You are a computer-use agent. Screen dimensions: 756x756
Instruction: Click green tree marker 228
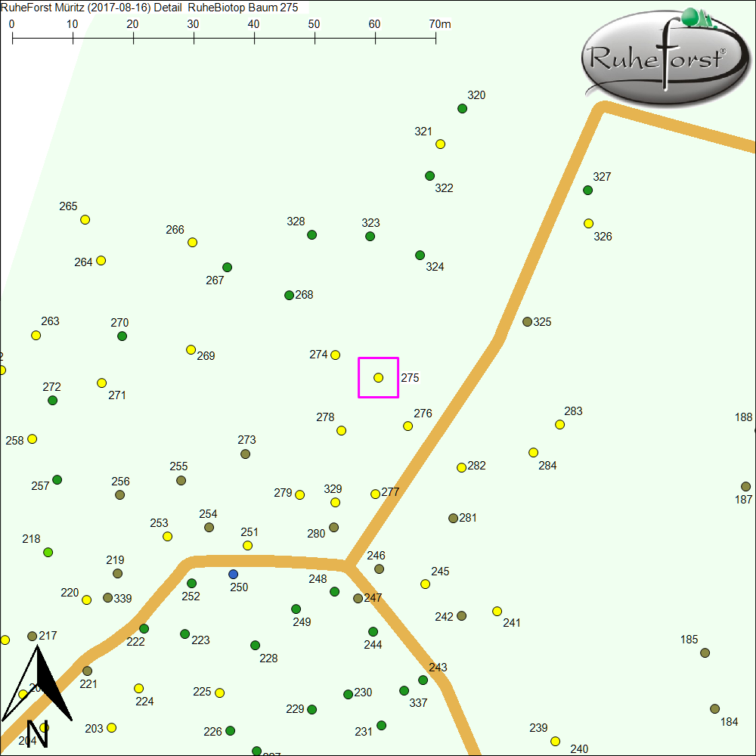pyautogui.click(x=256, y=646)
